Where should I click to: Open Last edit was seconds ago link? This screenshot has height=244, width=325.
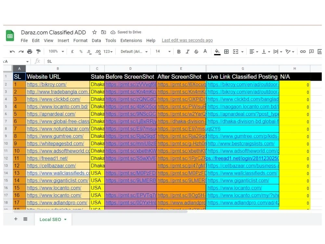click(x=187, y=40)
